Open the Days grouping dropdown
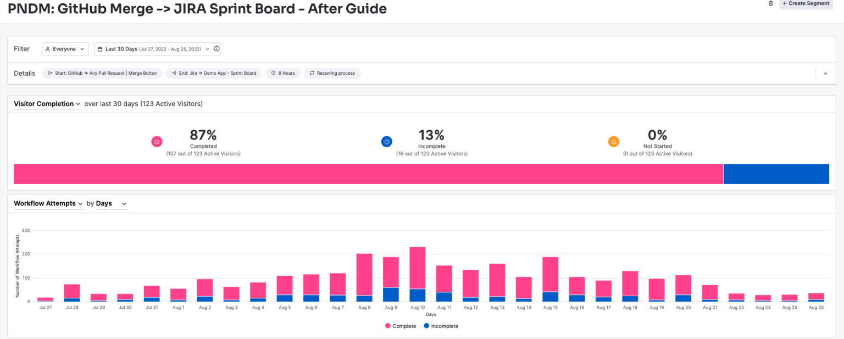844x339 pixels. point(112,203)
